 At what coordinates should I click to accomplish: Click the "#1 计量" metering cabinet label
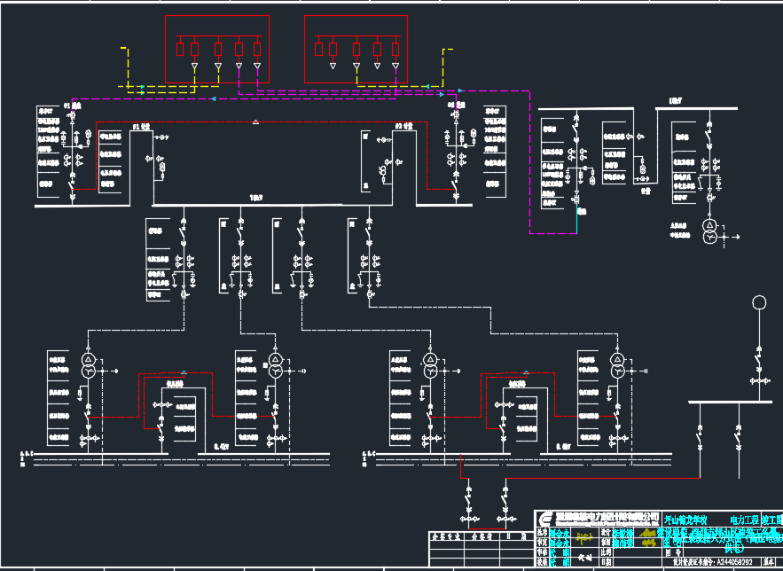141,128
